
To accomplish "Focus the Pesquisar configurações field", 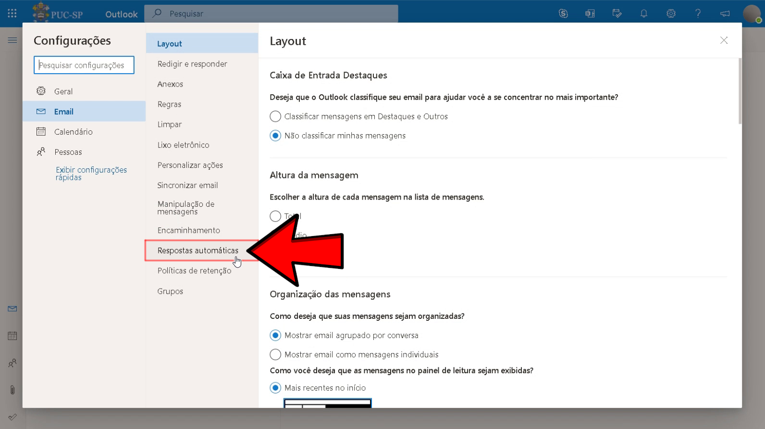I will pos(84,65).
